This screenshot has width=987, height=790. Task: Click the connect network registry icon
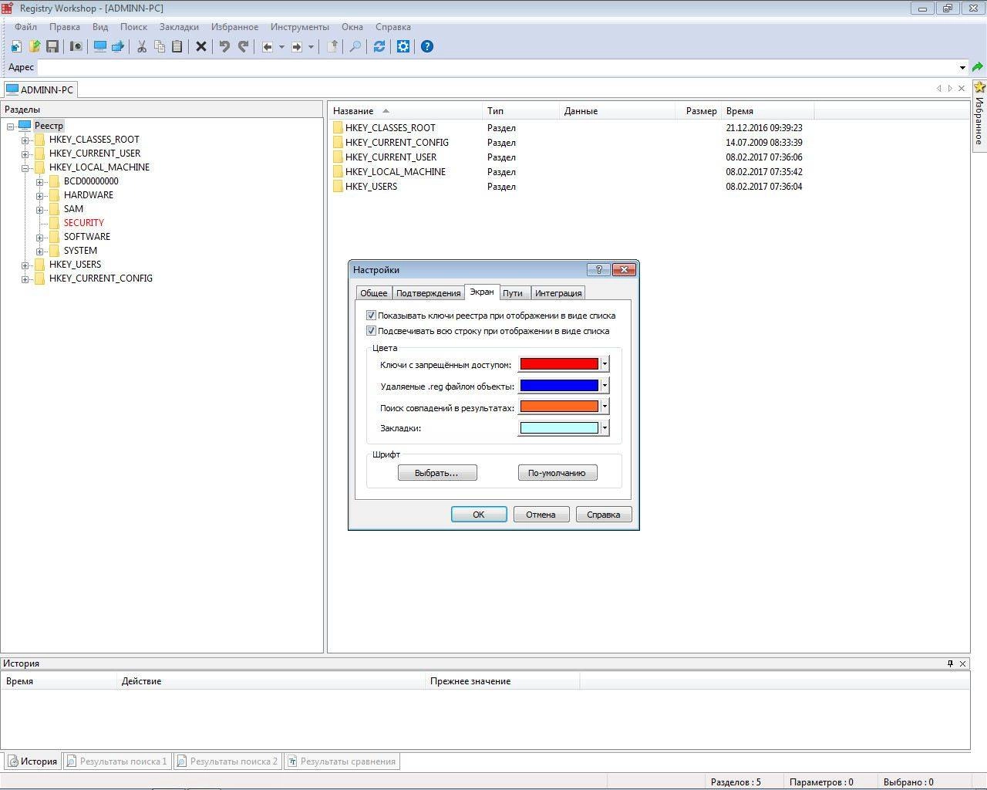(118, 46)
